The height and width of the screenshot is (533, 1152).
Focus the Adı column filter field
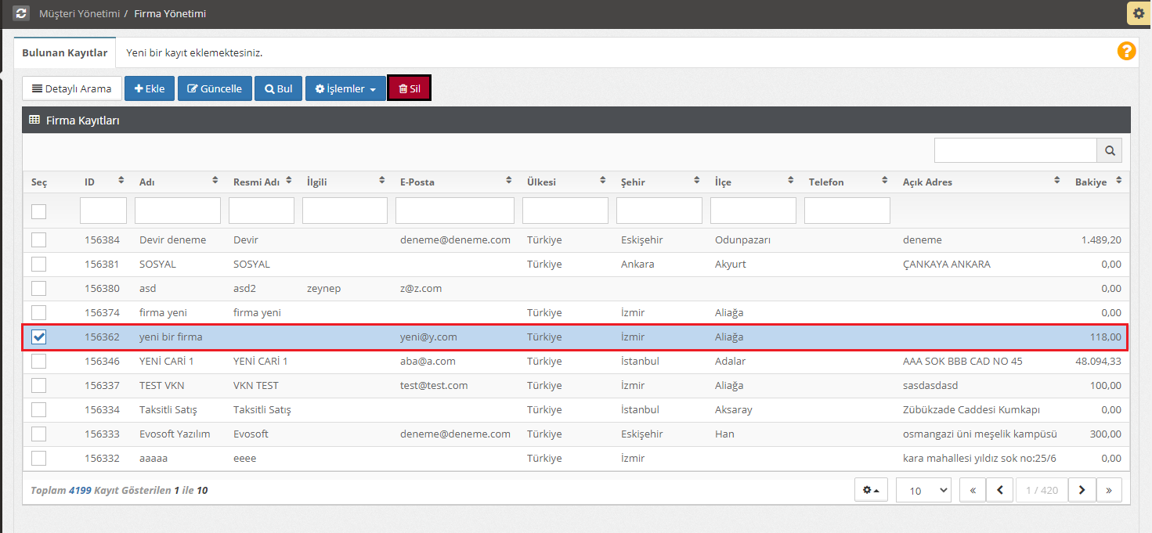click(178, 211)
